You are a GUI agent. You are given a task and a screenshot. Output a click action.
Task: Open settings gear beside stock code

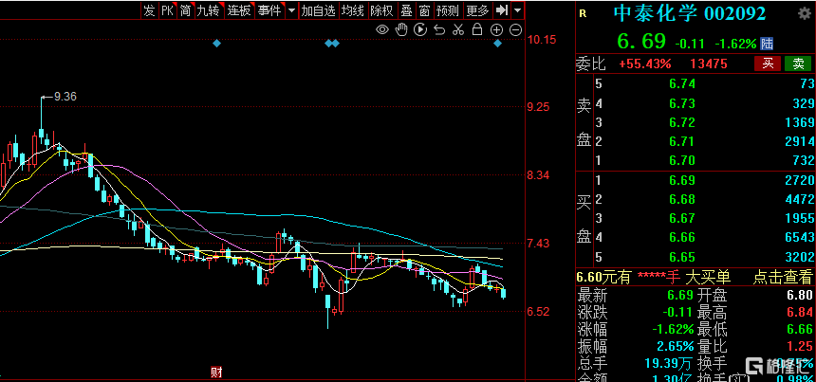click(804, 13)
